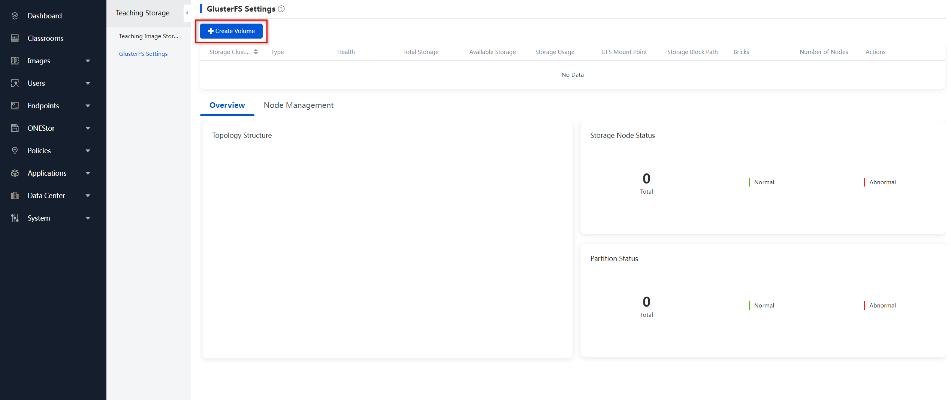Click the Applications box icon
Screen dimensions: 951x400
pyautogui.click(x=15, y=173)
